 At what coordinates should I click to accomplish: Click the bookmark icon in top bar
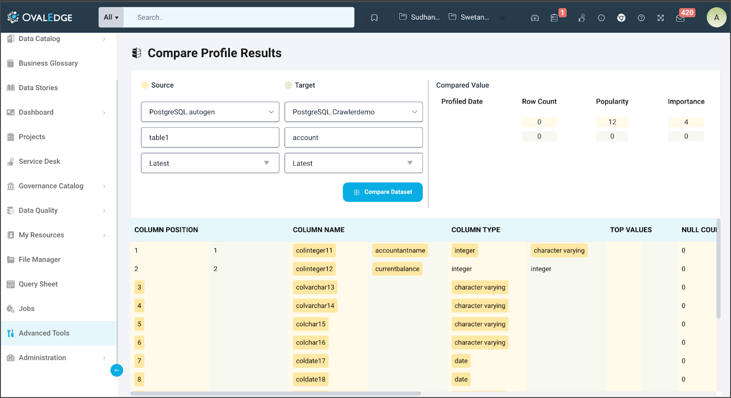[374, 17]
